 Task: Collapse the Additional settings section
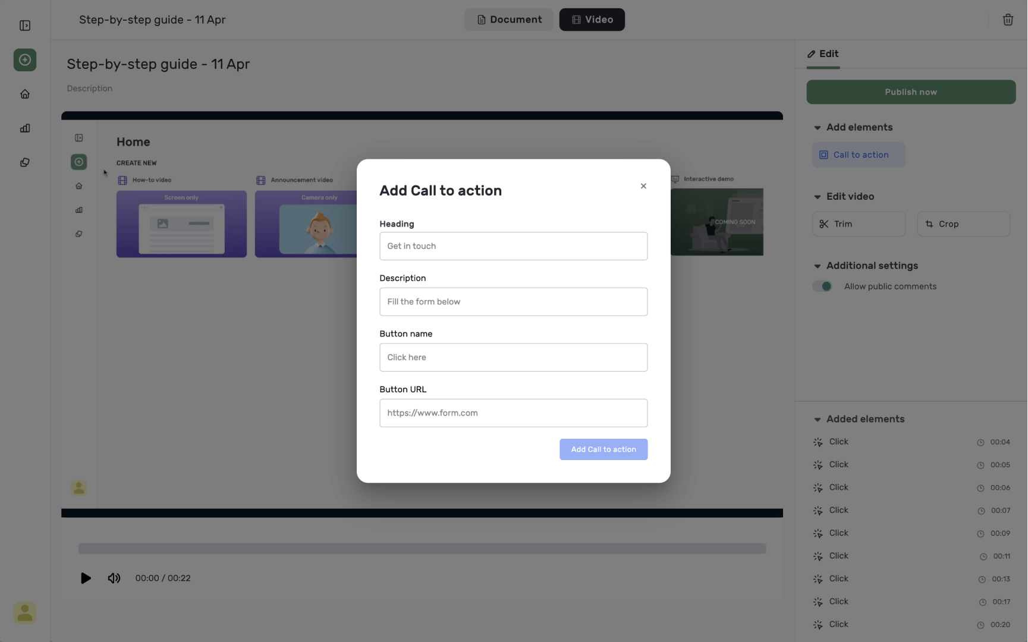coord(818,266)
